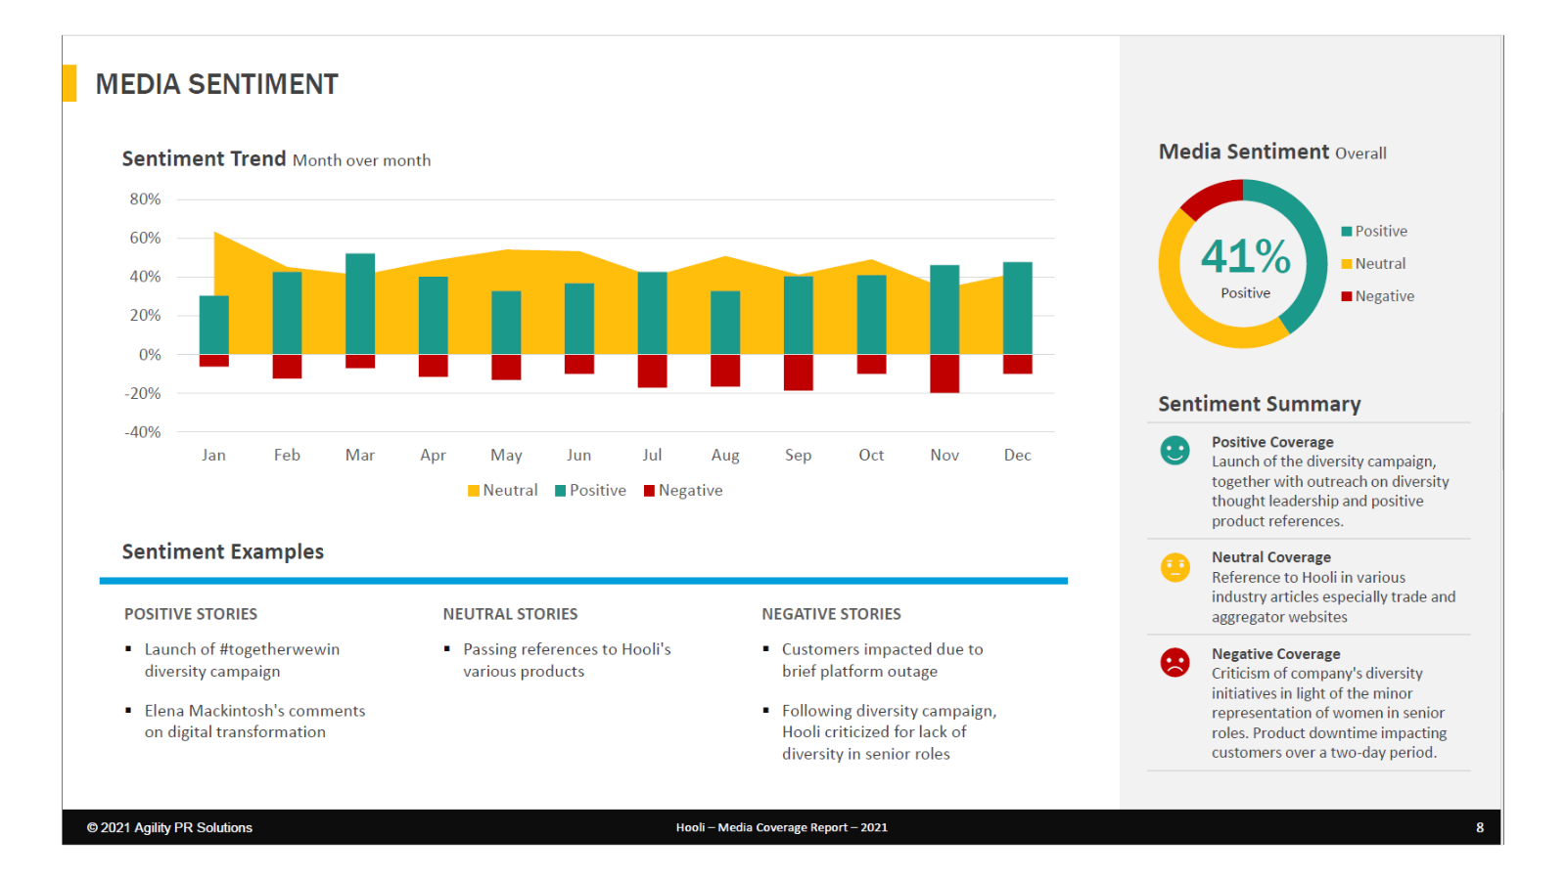Image resolution: width=1566 pixels, height=880 pixels.
Task: Click the 80% y-axis label
Action: (145, 199)
